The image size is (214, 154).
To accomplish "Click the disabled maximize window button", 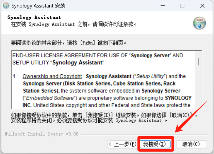I will (182, 6).
